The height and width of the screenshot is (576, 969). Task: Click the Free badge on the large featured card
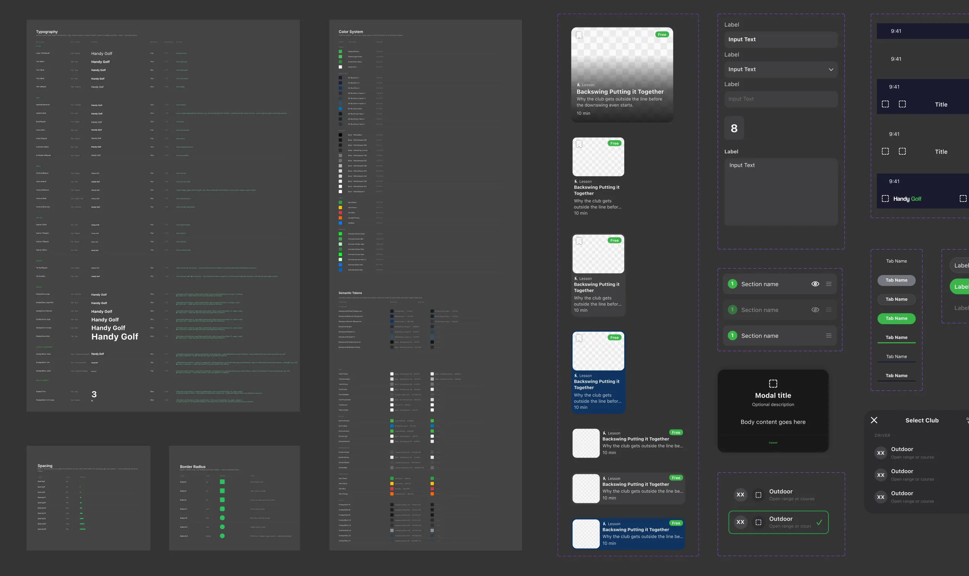662,35
